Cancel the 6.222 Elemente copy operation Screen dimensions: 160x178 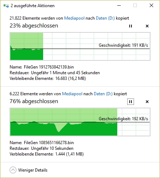tap(147, 102)
